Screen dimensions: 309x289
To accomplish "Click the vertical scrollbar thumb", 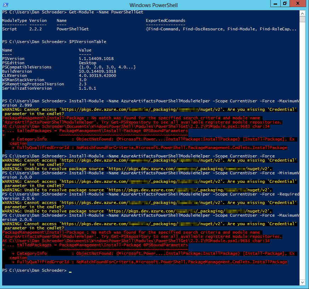I will [302, 19].
